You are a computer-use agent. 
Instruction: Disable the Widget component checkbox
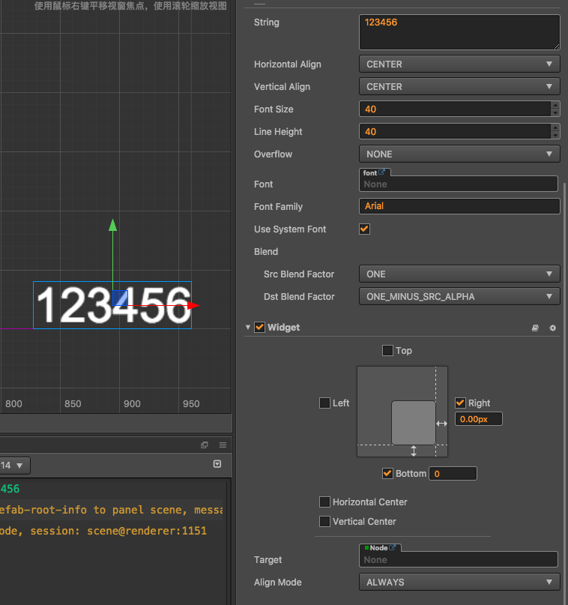click(x=259, y=328)
